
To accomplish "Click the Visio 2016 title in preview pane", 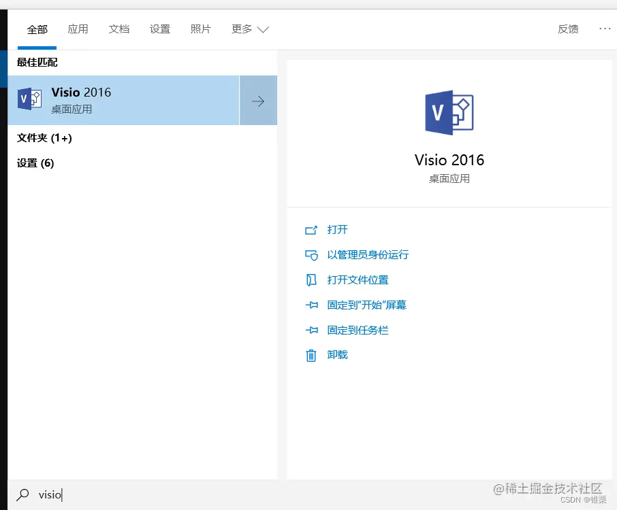I will 449,160.
